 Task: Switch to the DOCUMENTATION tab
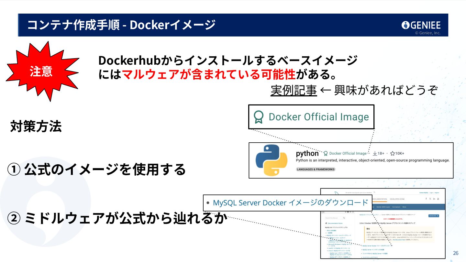tap(380, 199)
